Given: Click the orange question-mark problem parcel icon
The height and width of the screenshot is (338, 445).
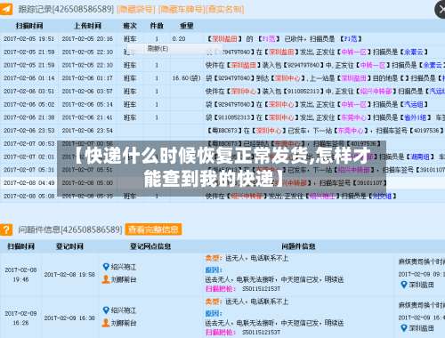Looking at the screenshot, I should pos(6,229).
